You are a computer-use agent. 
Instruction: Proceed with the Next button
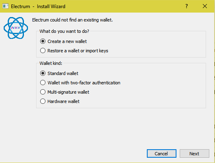pyautogui.click(x=194, y=154)
